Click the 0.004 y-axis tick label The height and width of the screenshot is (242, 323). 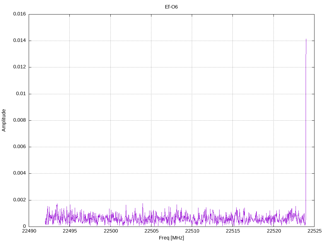pyautogui.click(x=20, y=173)
